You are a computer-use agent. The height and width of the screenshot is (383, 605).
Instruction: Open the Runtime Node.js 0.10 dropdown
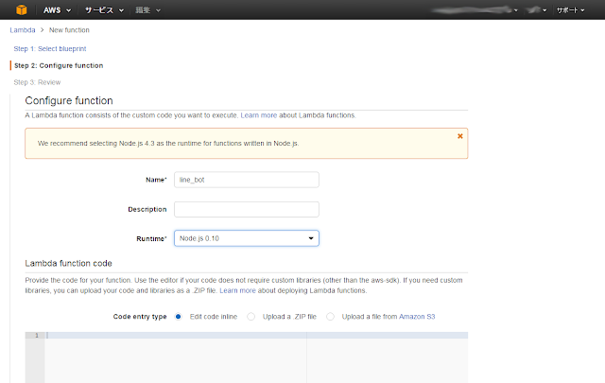(x=247, y=238)
